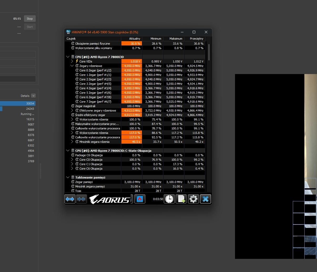317x272 pixels.
Task: Click the Maksimum column header
Action: pyautogui.click(x=173, y=39)
